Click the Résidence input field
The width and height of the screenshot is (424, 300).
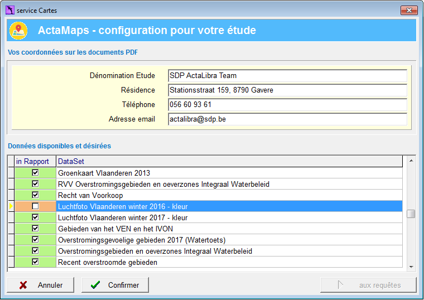287,90
